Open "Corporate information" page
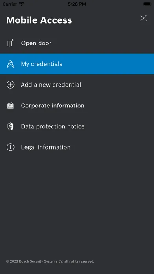Screen dimensions: 154x274 pos(77,106)
